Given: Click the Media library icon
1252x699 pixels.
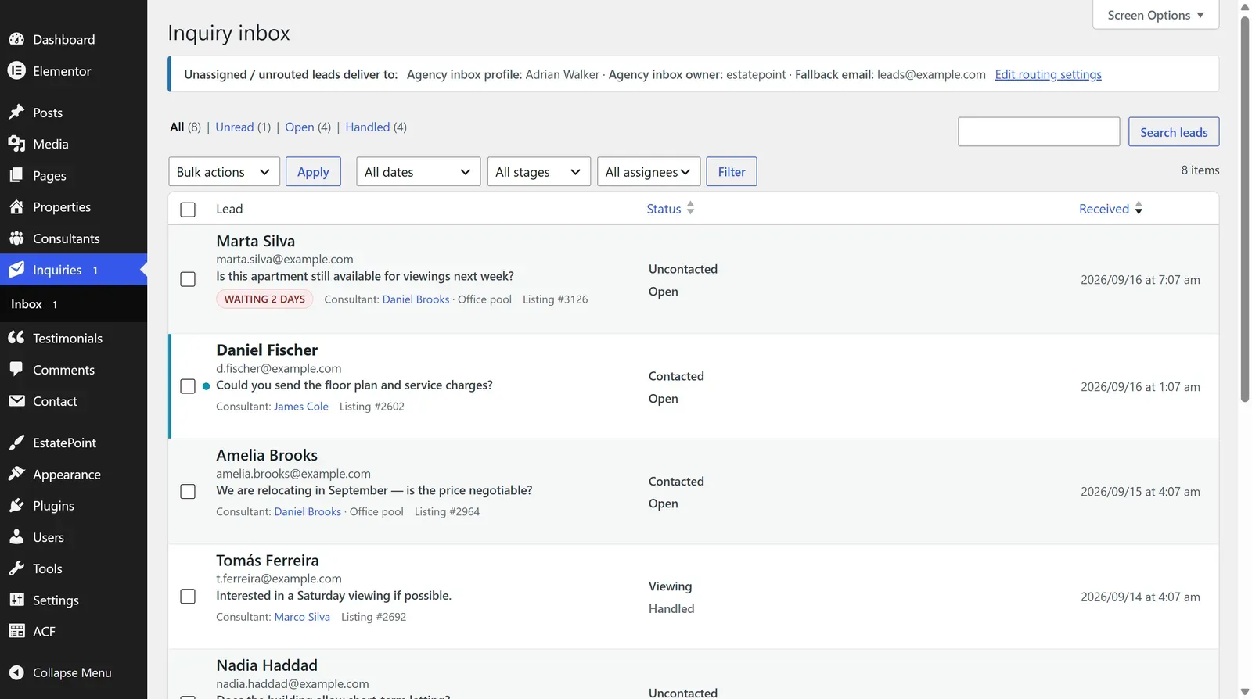Looking at the screenshot, I should tap(16, 144).
